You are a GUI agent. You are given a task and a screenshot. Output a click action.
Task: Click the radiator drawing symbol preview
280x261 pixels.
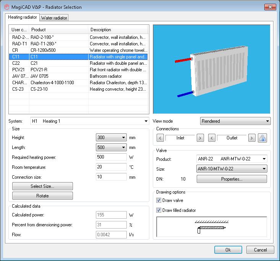pos(212,227)
